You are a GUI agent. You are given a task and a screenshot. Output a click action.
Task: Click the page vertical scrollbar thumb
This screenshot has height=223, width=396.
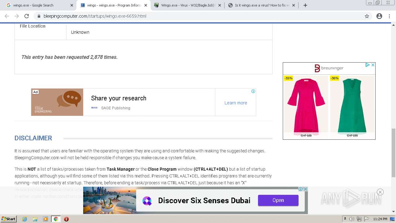click(x=394, y=152)
